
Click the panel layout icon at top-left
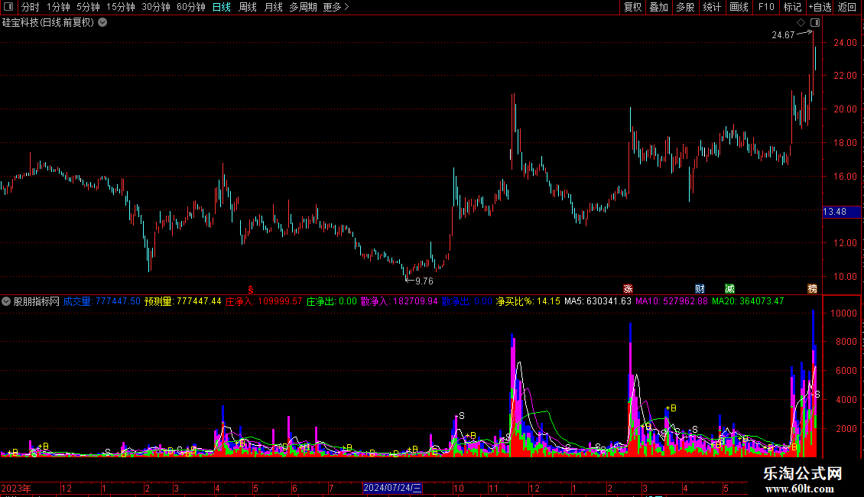pyautogui.click(x=8, y=7)
